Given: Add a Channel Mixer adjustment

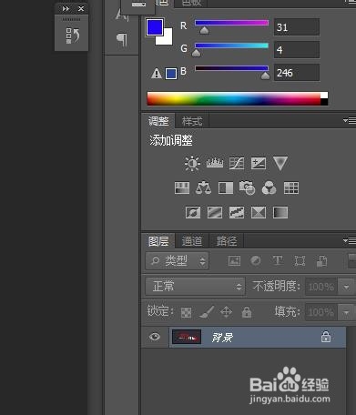Looking at the screenshot, I should tap(269, 187).
